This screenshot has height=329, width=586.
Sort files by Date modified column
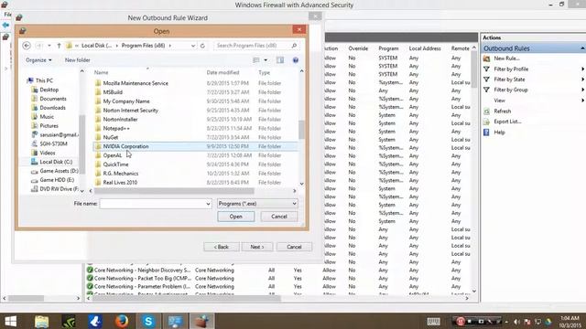[222, 73]
